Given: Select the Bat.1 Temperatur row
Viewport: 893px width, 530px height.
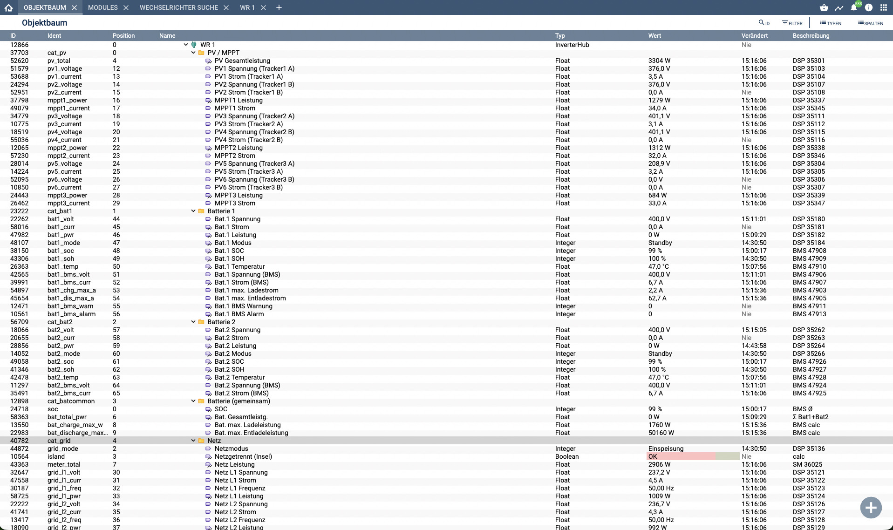Looking at the screenshot, I should (x=446, y=266).
